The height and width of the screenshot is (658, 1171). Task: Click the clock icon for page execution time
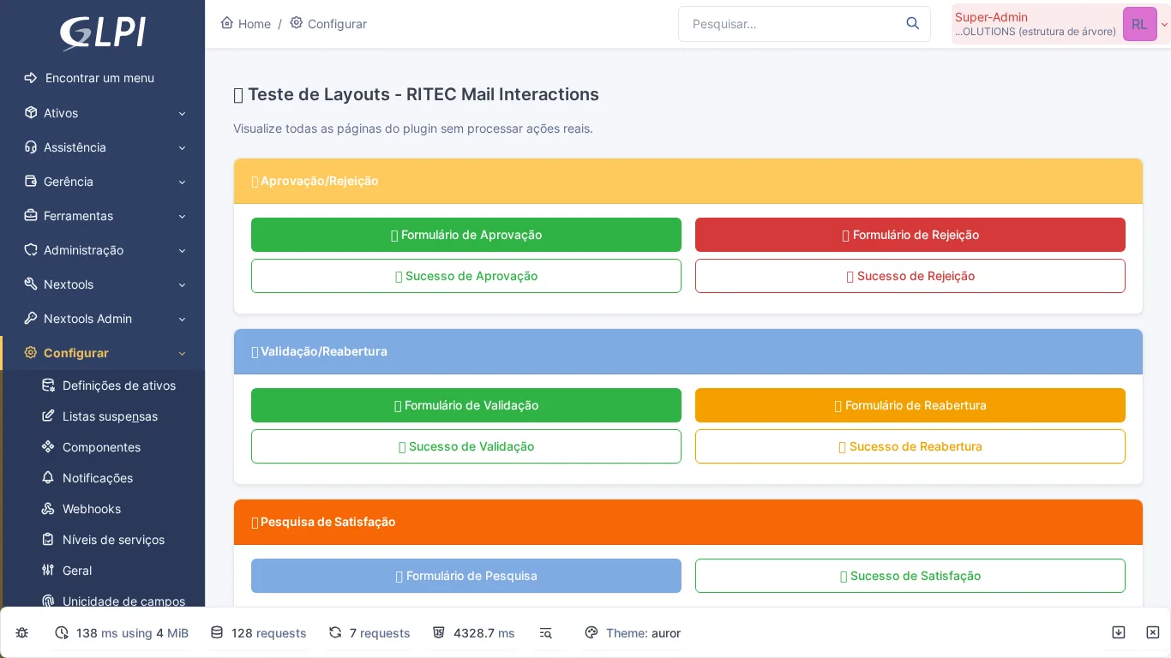coord(61,632)
